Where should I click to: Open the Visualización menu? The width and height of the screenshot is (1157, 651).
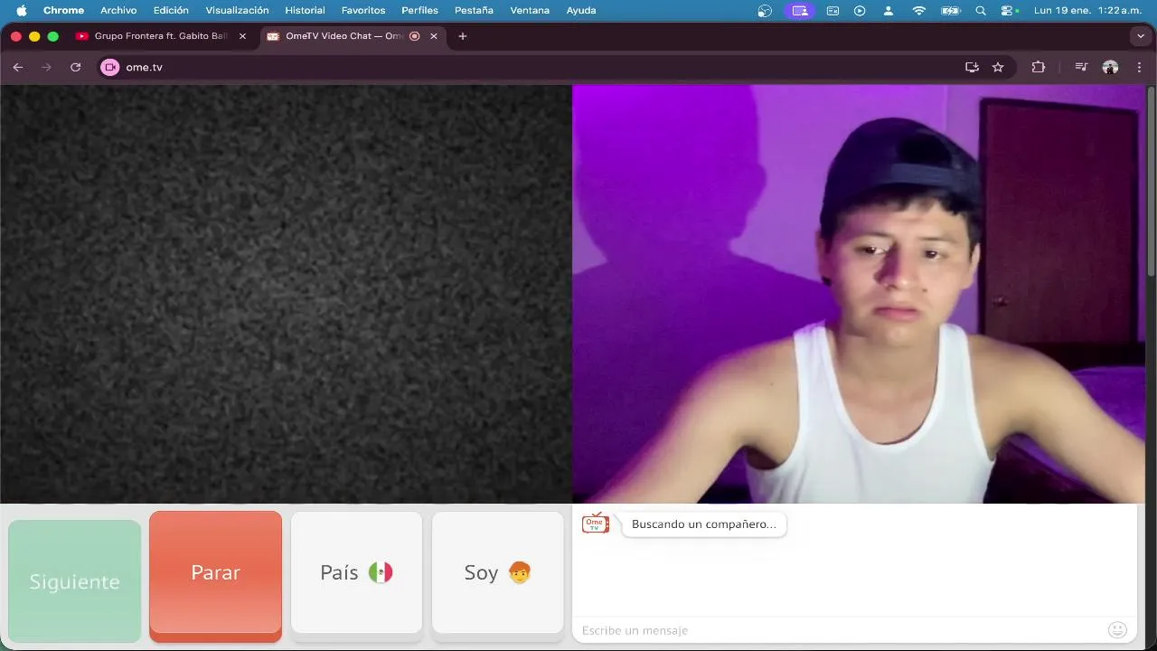(x=237, y=10)
